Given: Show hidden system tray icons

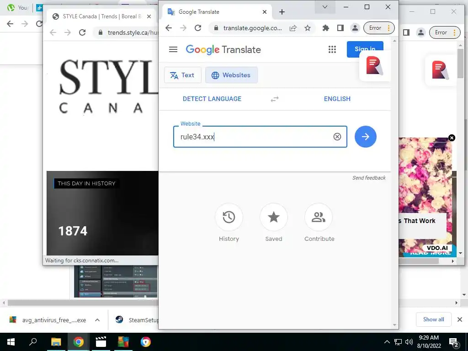Looking at the screenshot, I should click(387, 342).
